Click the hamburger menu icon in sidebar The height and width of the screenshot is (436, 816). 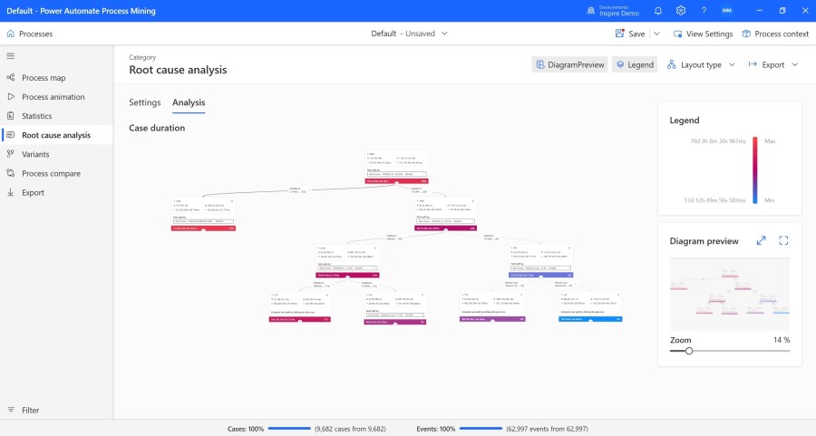[11, 55]
